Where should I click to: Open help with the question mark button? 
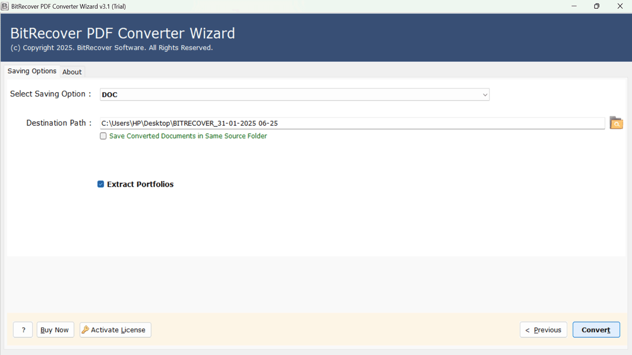click(x=23, y=330)
